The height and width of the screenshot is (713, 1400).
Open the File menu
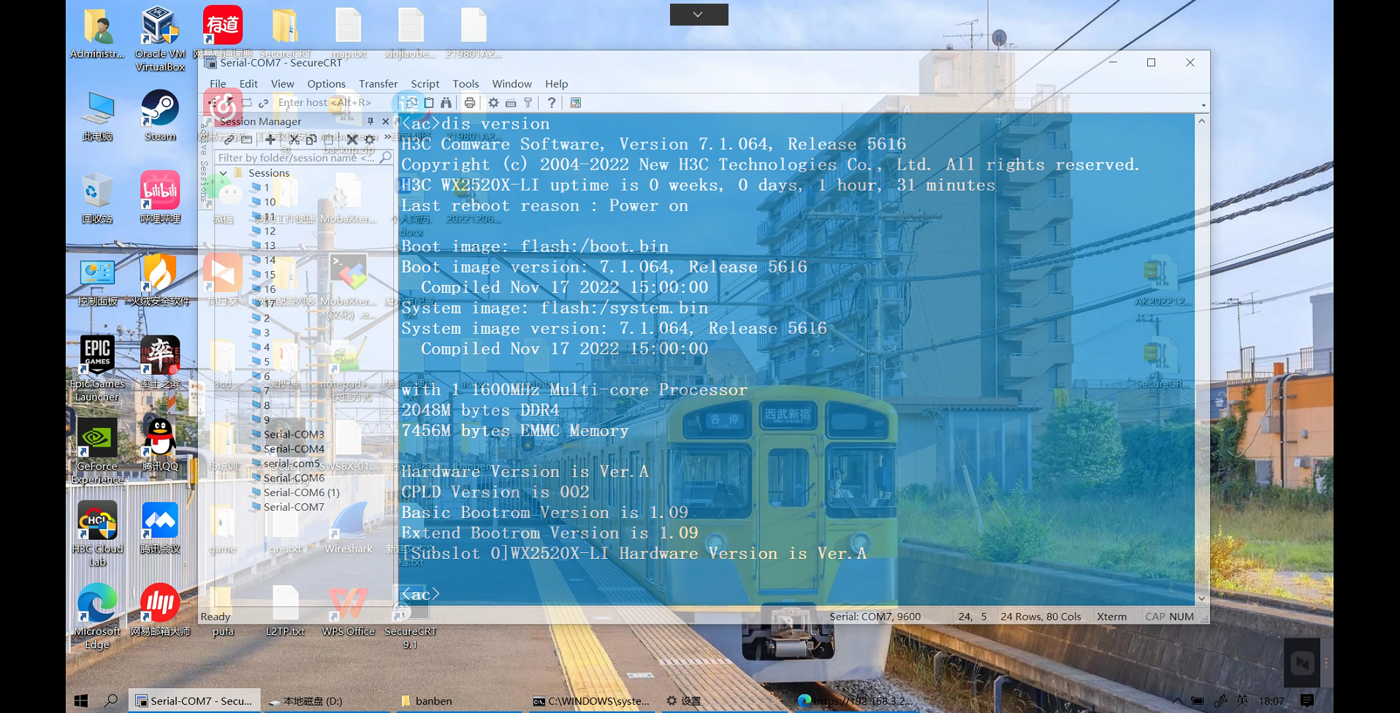pos(218,84)
